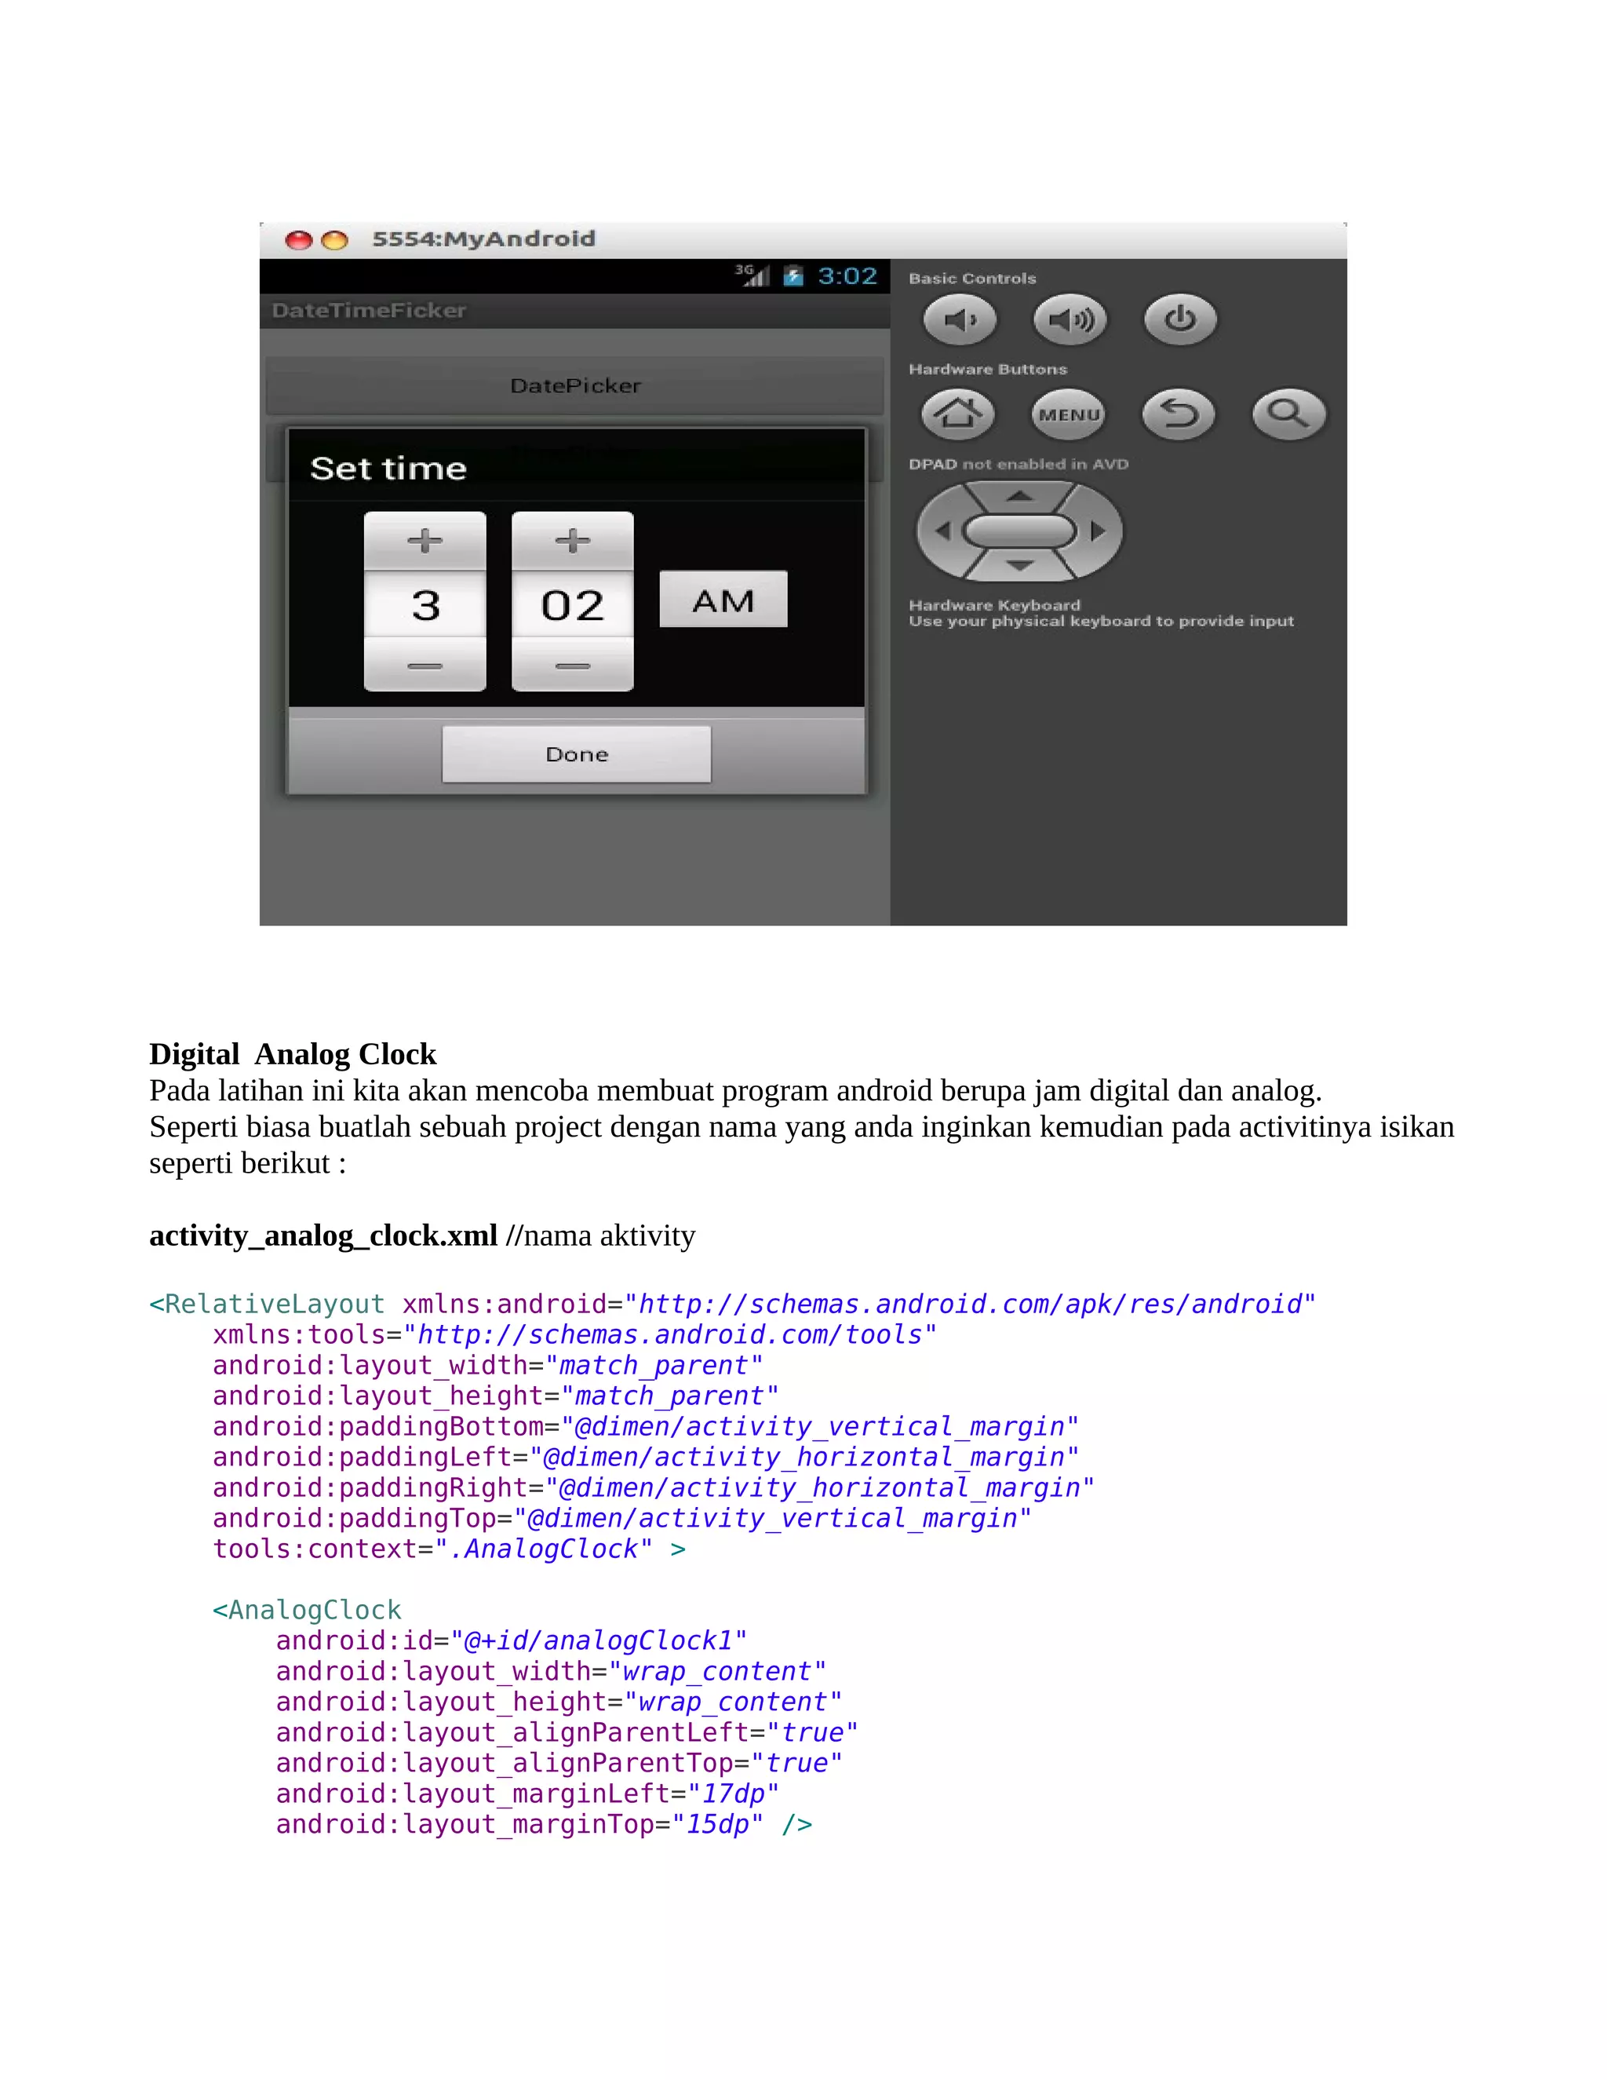
Task: Click the layout_marginLeft 17dp line
Action: pyautogui.click(x=527, y=1794)
